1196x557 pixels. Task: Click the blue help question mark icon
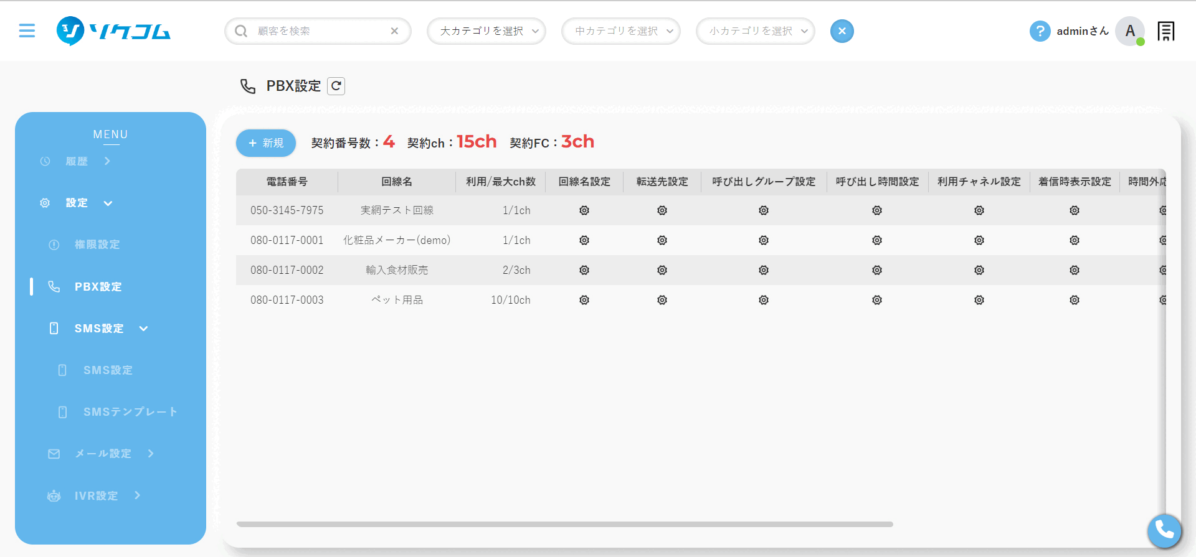[1039, 31]
